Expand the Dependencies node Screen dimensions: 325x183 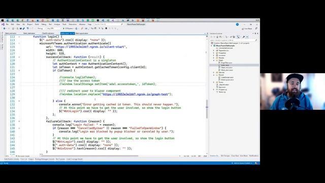[x=213, y=50]
